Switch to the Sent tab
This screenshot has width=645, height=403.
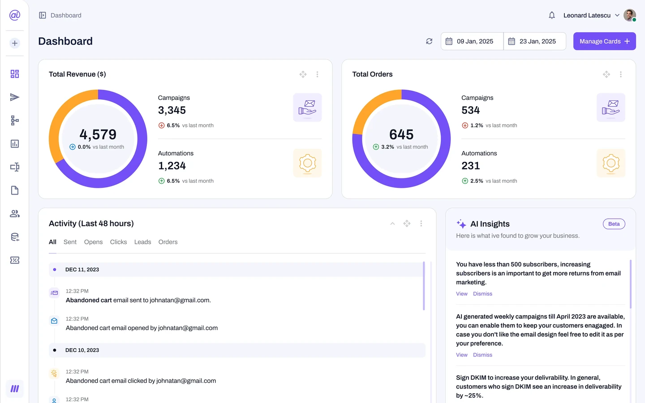click(70, 242)
